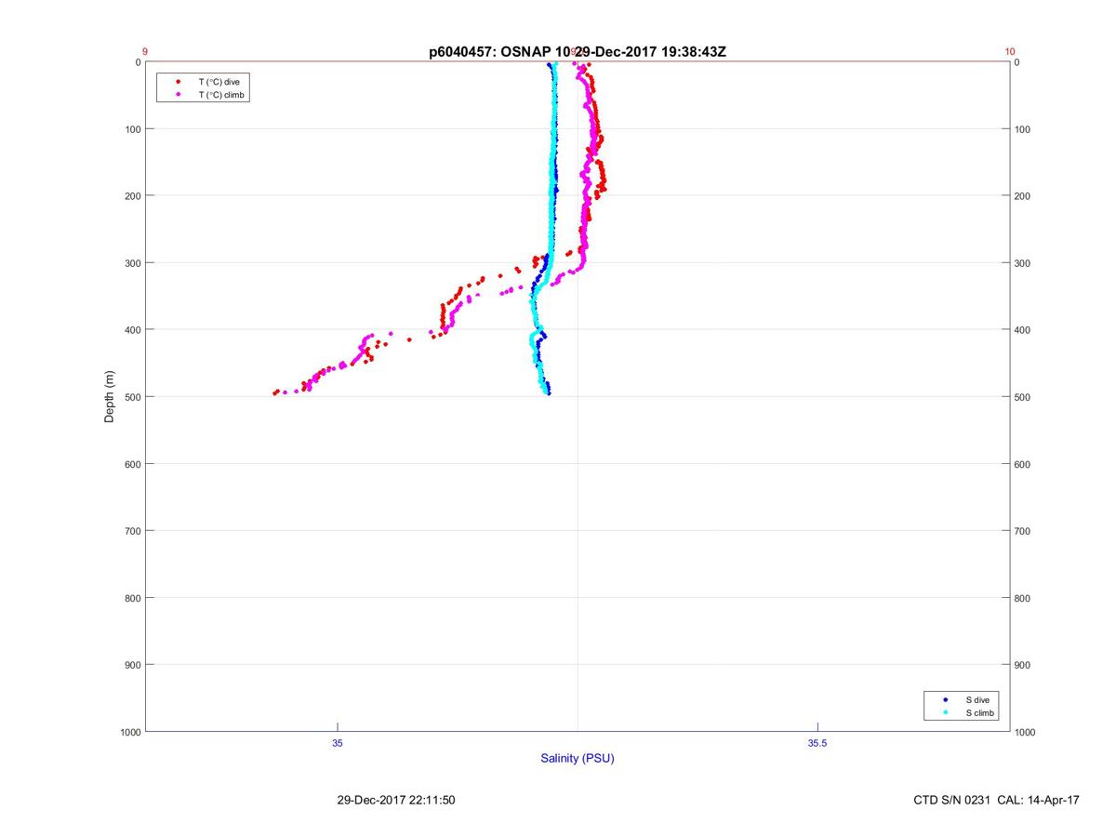Select the blue S dive legend marker
Viewport: 1116px width, 823px height.
click(946, 699)
